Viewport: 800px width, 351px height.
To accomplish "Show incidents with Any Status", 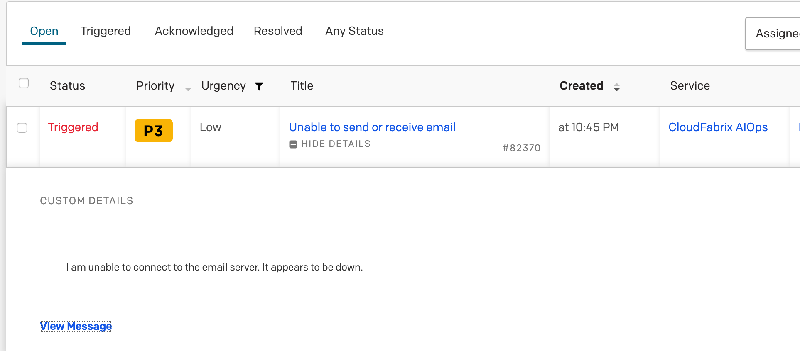I will coord(354,31).
